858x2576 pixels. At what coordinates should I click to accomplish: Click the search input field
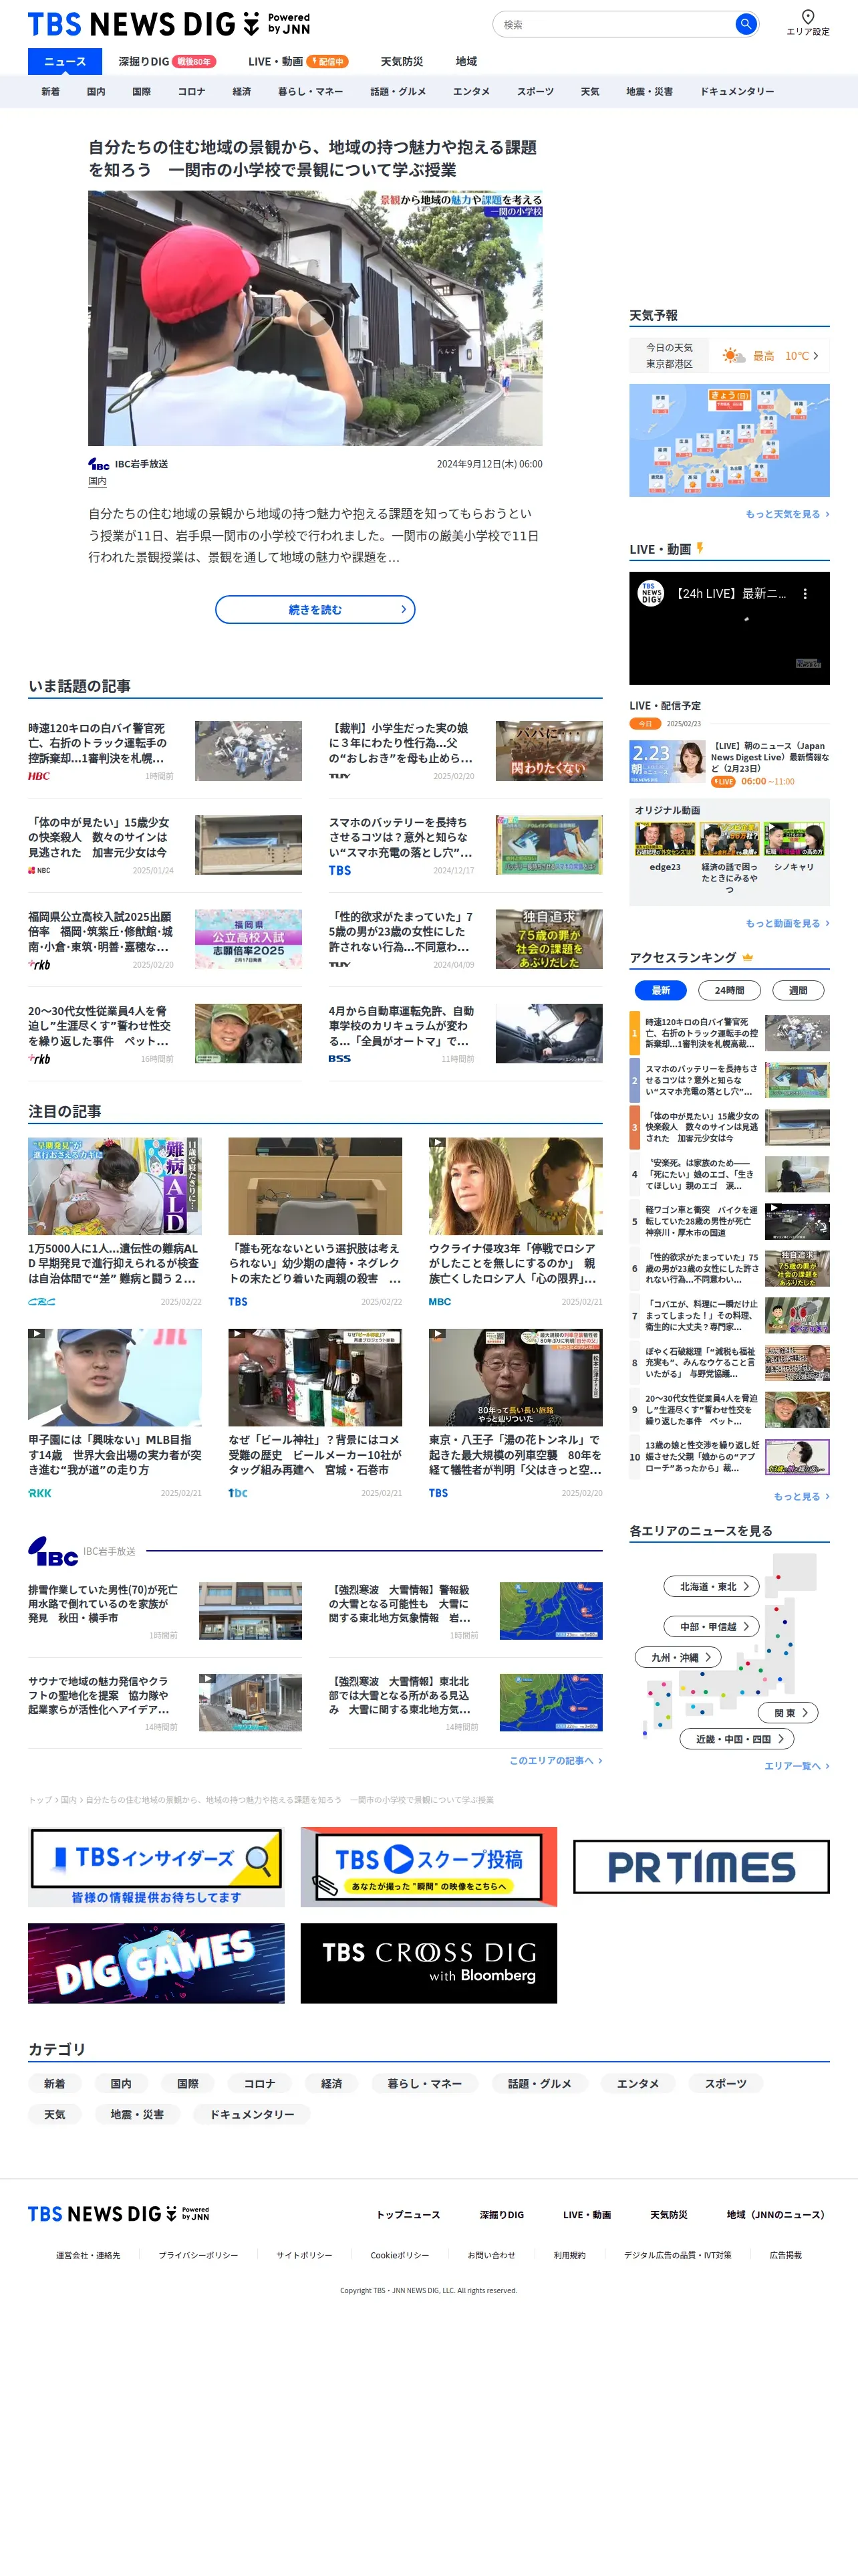point(615,24)
